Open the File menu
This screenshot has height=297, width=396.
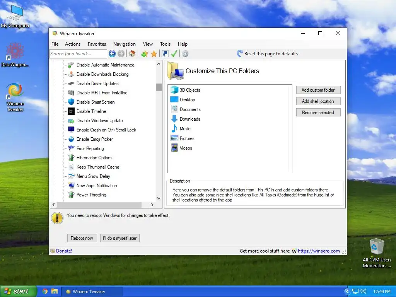coord(55,44)
